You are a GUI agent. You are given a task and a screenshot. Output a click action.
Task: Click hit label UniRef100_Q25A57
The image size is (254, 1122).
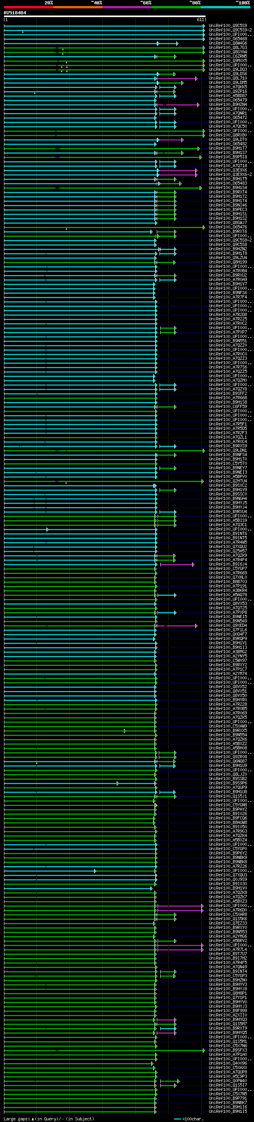228,551
